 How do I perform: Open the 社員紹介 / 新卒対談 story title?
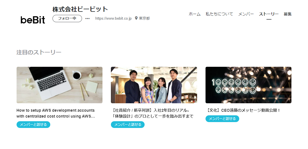[152, 113]
